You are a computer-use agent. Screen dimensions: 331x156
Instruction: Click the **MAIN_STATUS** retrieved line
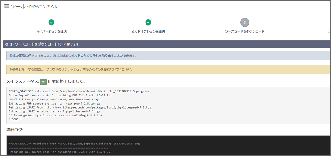pos(79,91)
